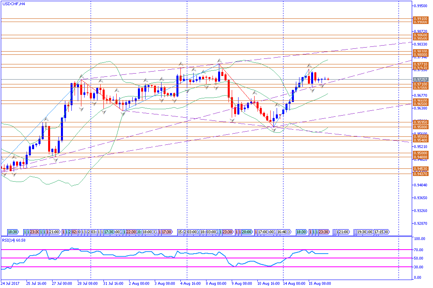This screenshot has width=433, height=288.
Task: Open the 17:15 event marker
Action: [379, 232]
